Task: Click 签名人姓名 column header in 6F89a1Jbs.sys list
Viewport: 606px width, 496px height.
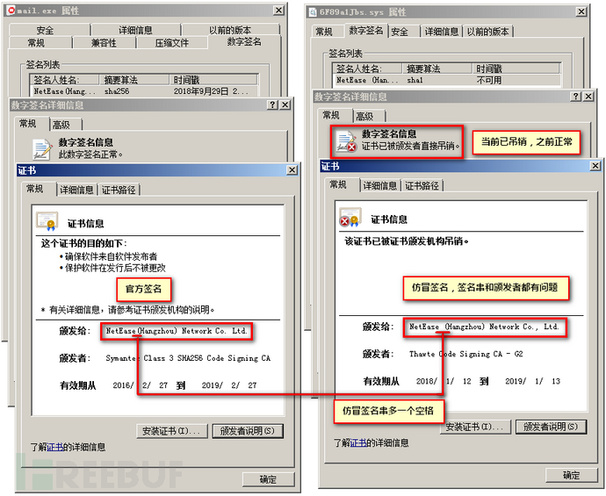Action: pos(367,68)
